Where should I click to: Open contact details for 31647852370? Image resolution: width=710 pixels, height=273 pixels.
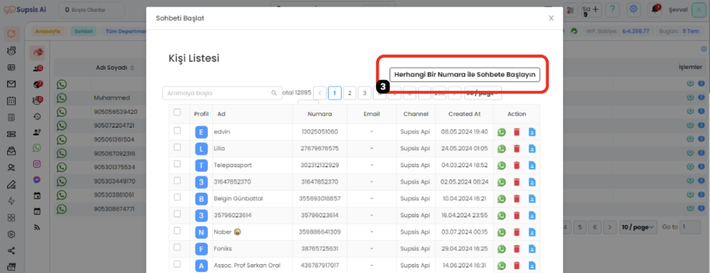pos(532,182)
